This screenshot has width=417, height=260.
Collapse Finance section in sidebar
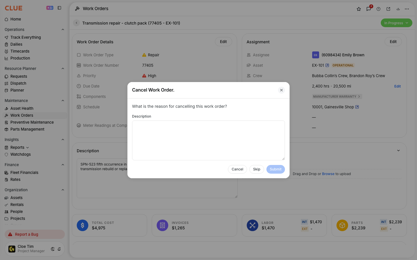[x=63, y=165]
